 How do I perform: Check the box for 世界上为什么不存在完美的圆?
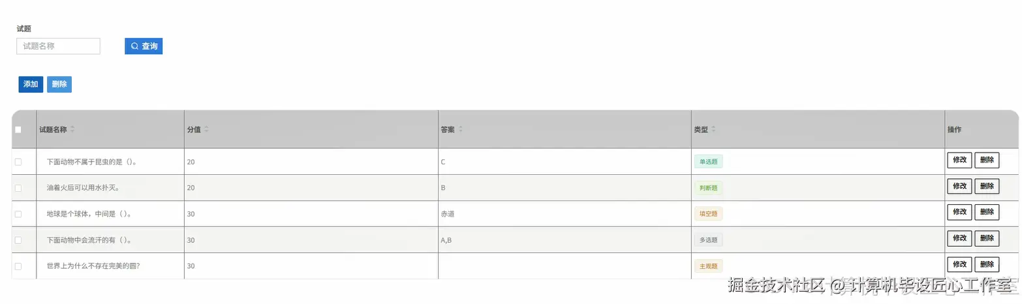click(18, 266)
